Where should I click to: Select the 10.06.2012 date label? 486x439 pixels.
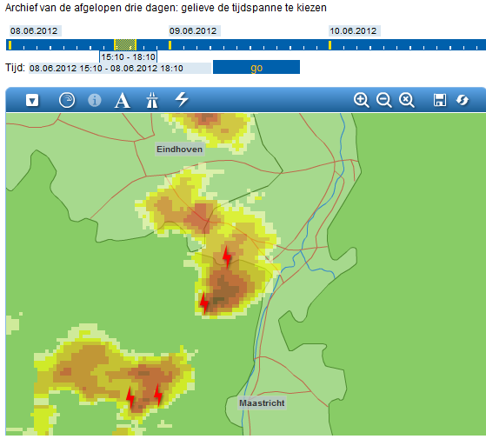coord(354,31)
